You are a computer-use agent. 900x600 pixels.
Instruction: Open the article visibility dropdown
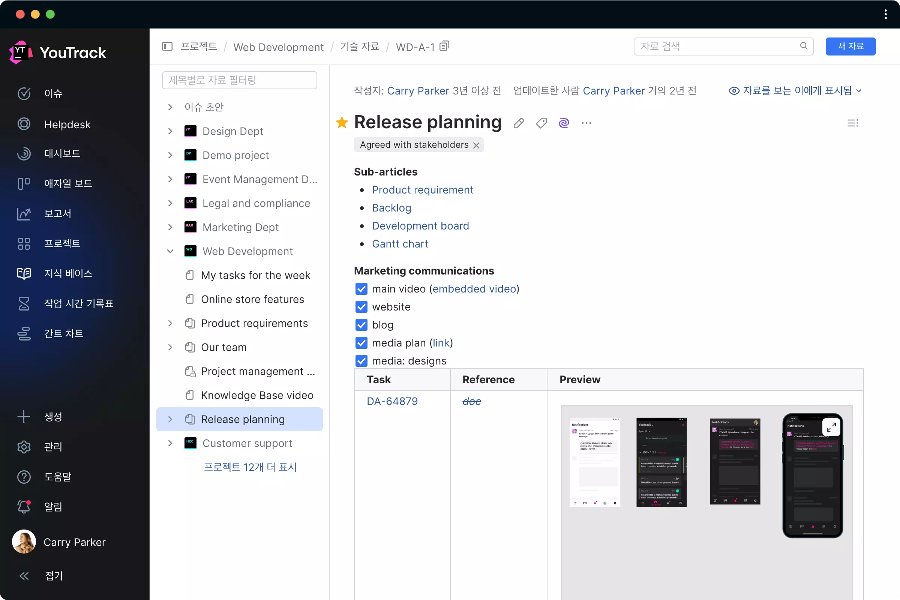coord(796,91)
